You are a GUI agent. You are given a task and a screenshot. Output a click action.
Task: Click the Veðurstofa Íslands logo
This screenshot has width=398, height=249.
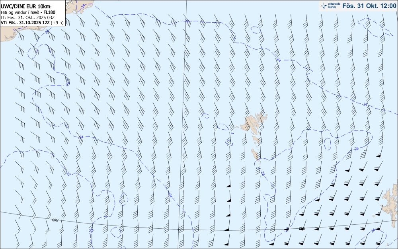pos(330,6)
